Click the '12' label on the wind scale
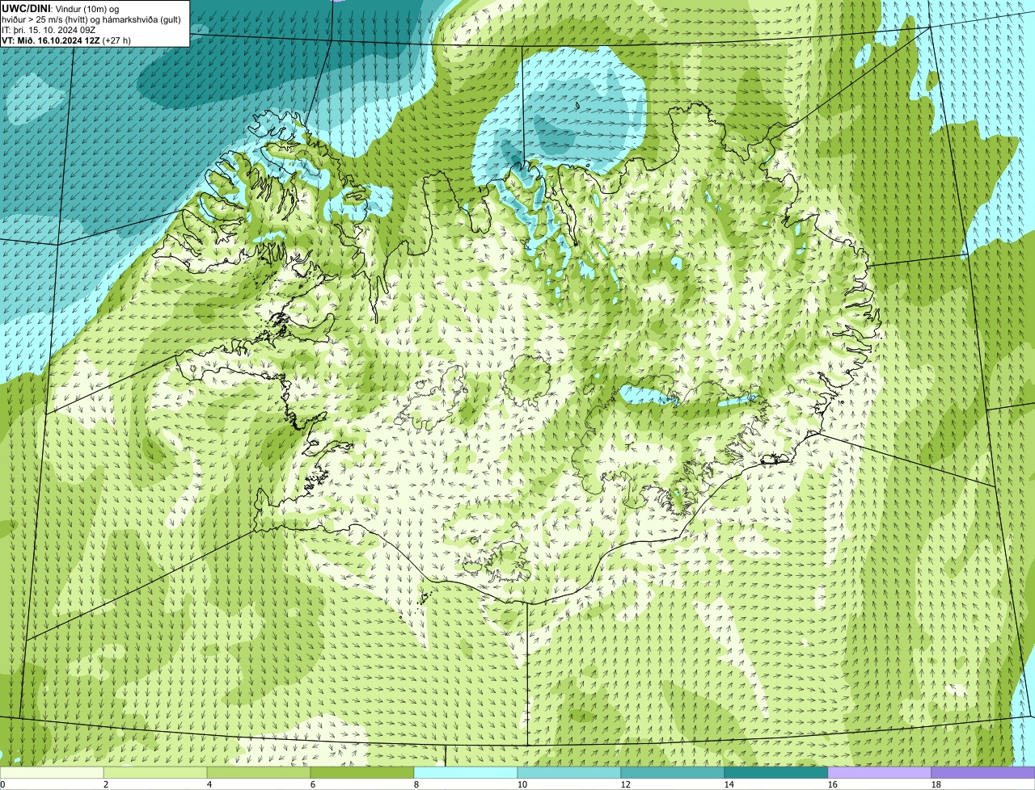Screen dimensions: 1035x790 [626, 784]
